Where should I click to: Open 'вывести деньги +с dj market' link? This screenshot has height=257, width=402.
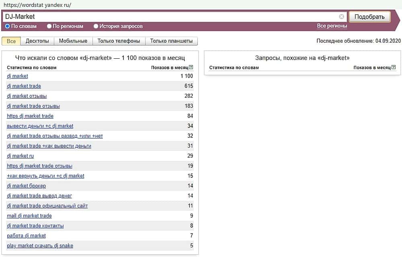[x=40, y=126]
